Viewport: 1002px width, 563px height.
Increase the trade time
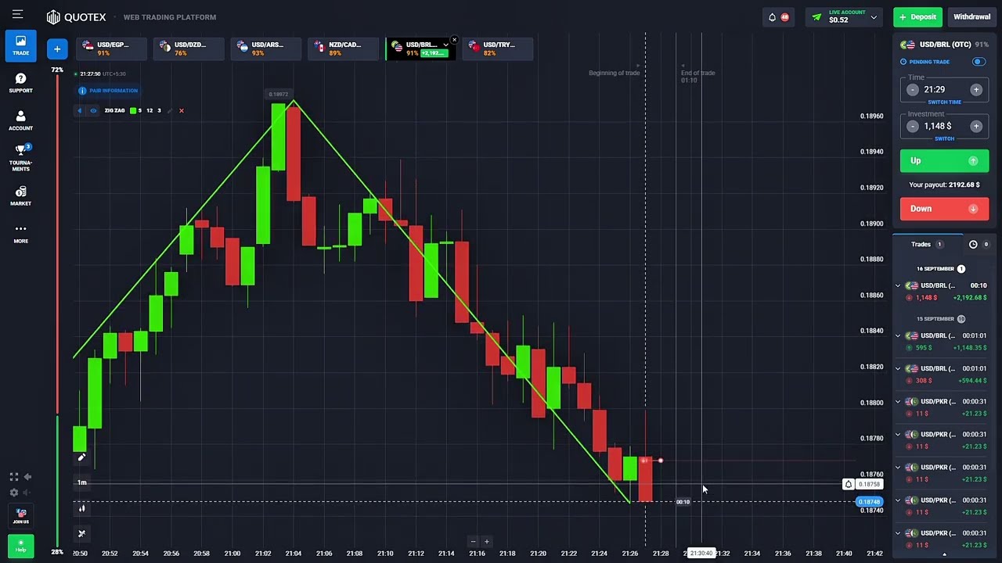click(976, 90)
